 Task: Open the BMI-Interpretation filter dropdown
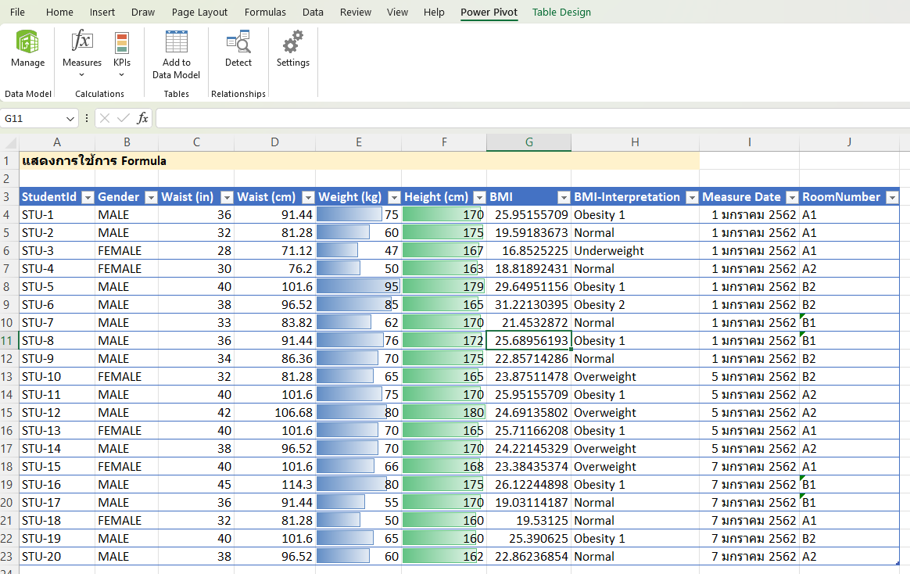(692, 197)
